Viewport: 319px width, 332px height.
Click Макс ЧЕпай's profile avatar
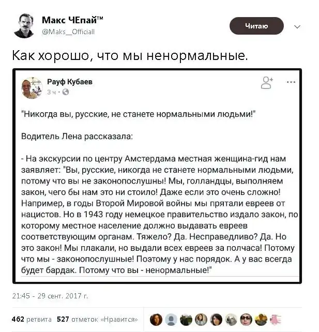(x=24, y=24)
